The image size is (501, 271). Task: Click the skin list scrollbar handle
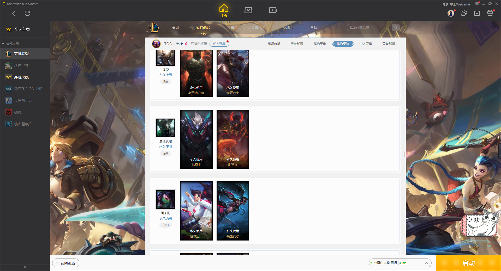(x=404, y=155)
